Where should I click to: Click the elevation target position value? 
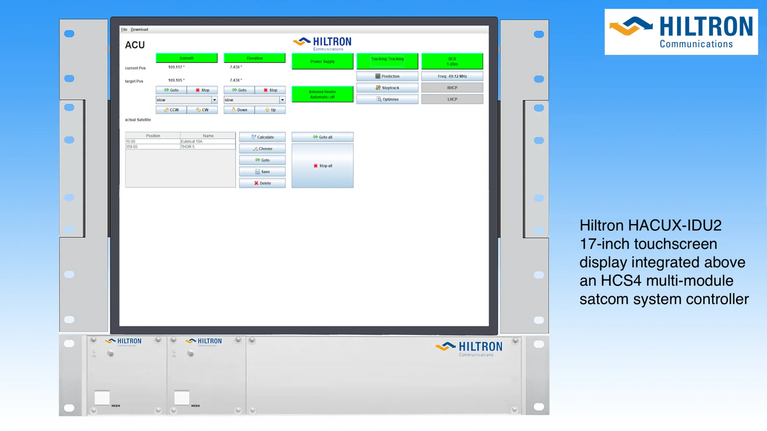(x=236, y=80)
